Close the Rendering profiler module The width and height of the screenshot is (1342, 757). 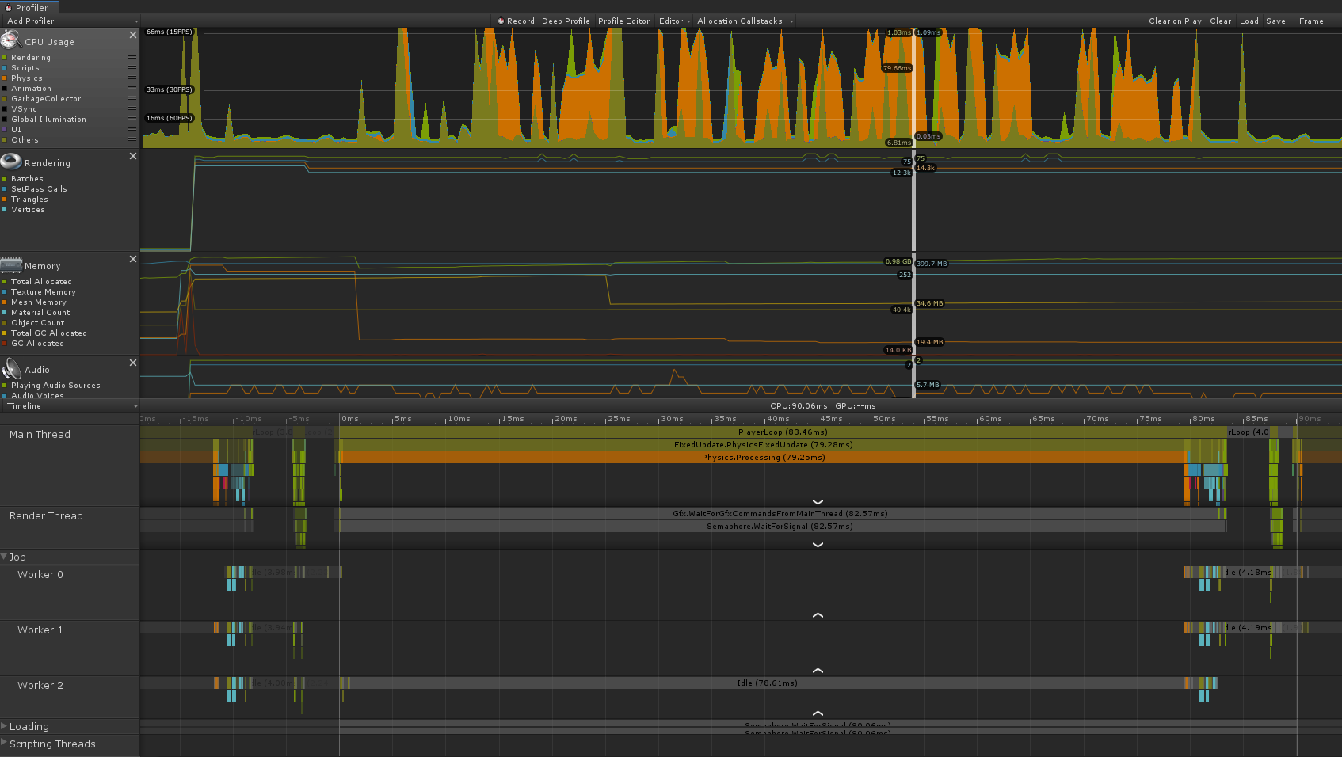pyautogui.click(x=133, y=156)
